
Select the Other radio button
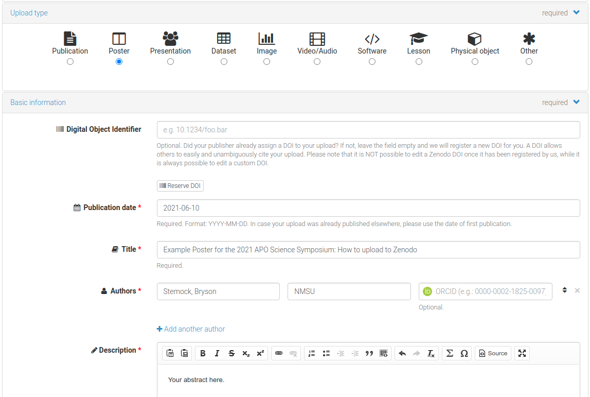529,62
